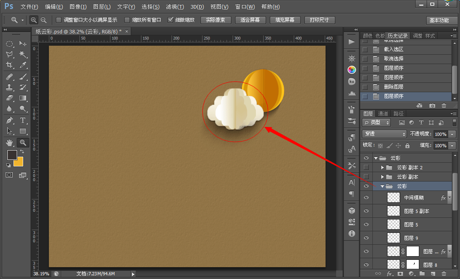This screenshot has width=460, height=279.
Task: Select the Clone Stamp tool
Action: (9, 87)
